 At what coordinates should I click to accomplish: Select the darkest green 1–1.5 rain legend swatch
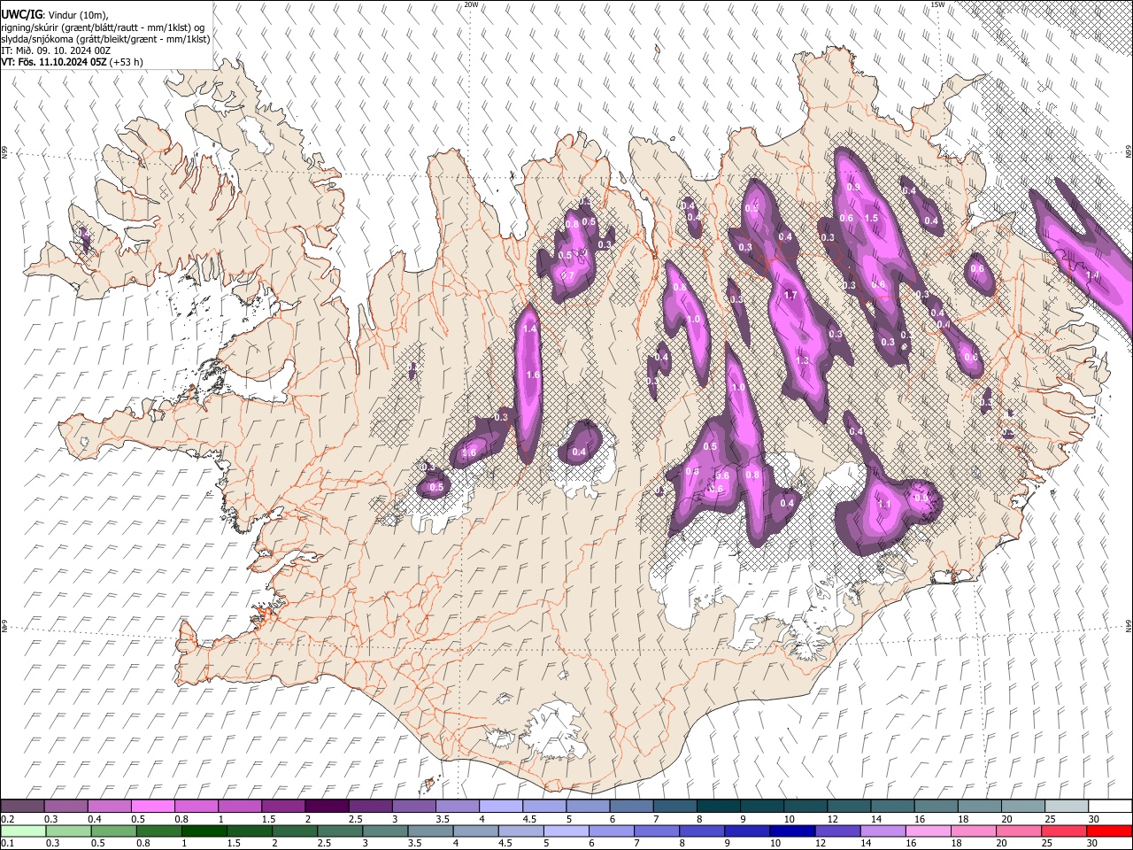point(204,831)
